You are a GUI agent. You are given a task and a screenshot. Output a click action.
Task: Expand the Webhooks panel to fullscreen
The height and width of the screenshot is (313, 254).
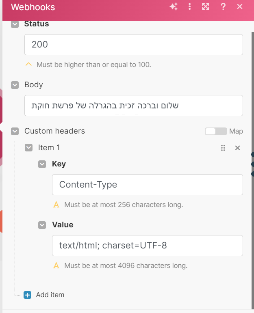pyautogui.click(x=206, y=6)
